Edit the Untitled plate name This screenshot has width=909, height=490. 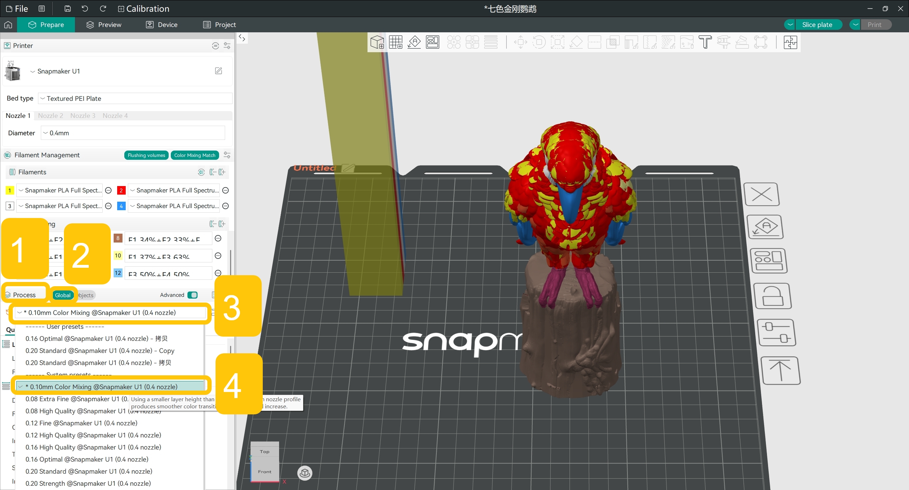pos(348,168)
